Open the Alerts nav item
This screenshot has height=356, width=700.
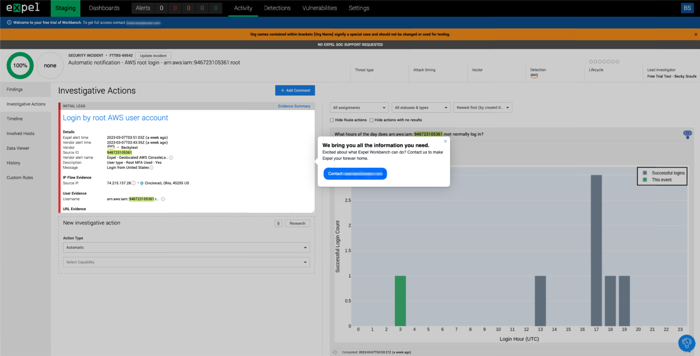143,8
